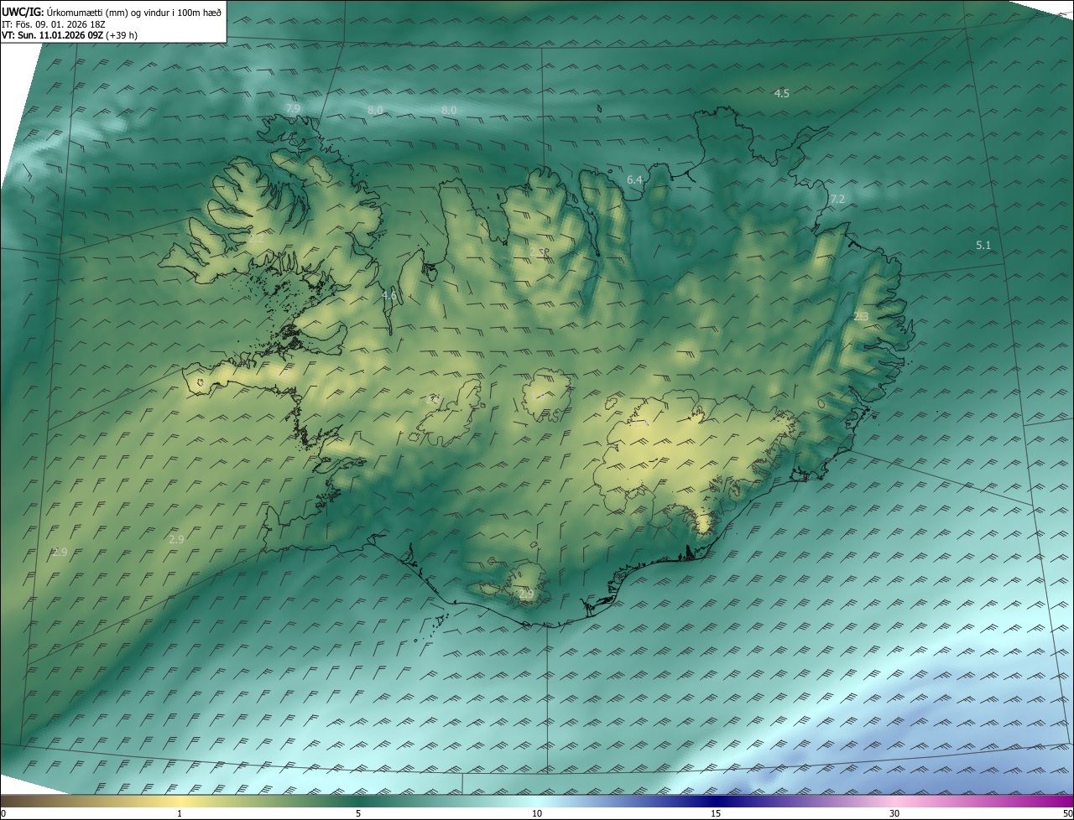
Task: Click the 5.1 value label on the map
Action: 983,245
